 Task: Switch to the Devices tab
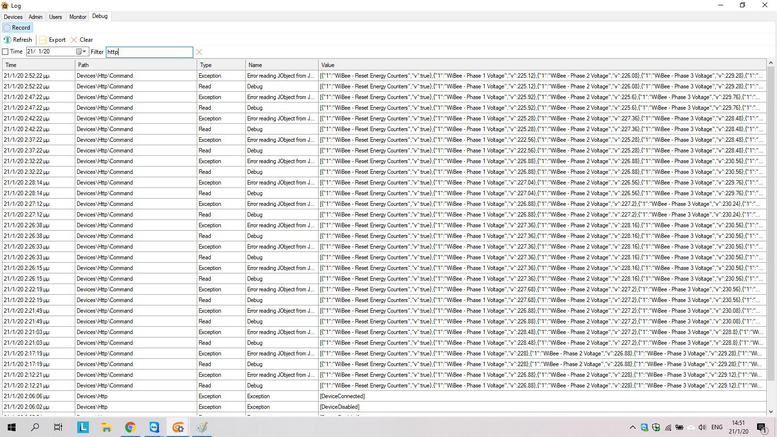point(13,17)
